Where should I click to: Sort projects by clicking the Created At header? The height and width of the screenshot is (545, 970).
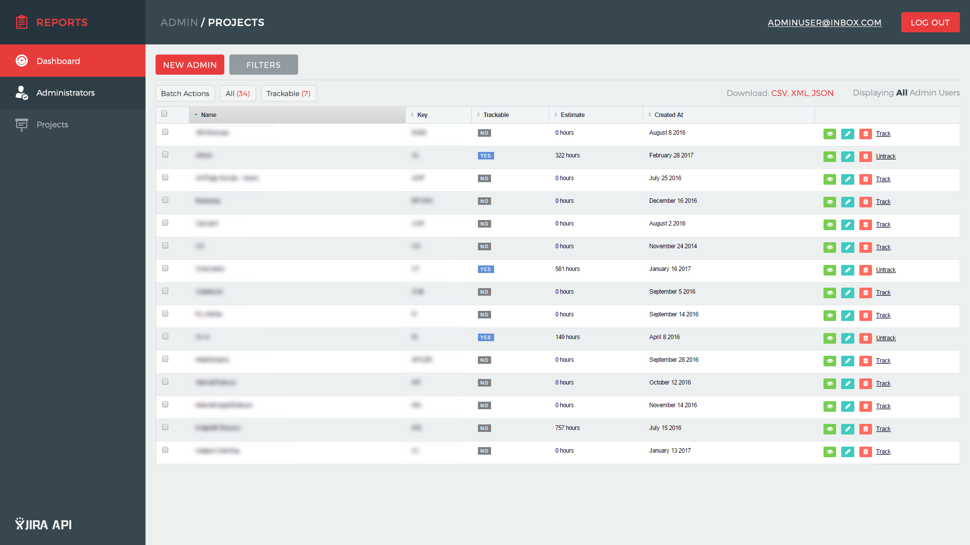(667, 115)
